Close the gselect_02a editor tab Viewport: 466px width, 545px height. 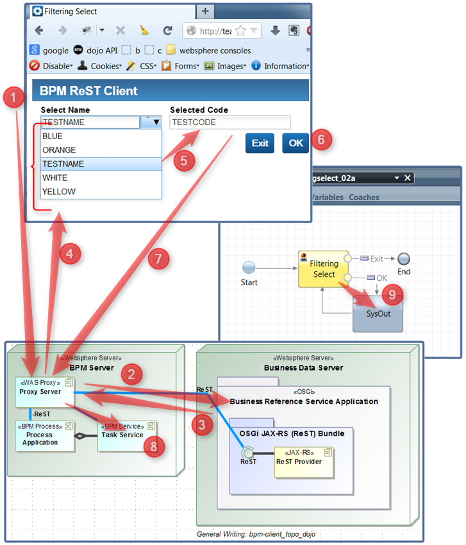click(x=408, y=178)
